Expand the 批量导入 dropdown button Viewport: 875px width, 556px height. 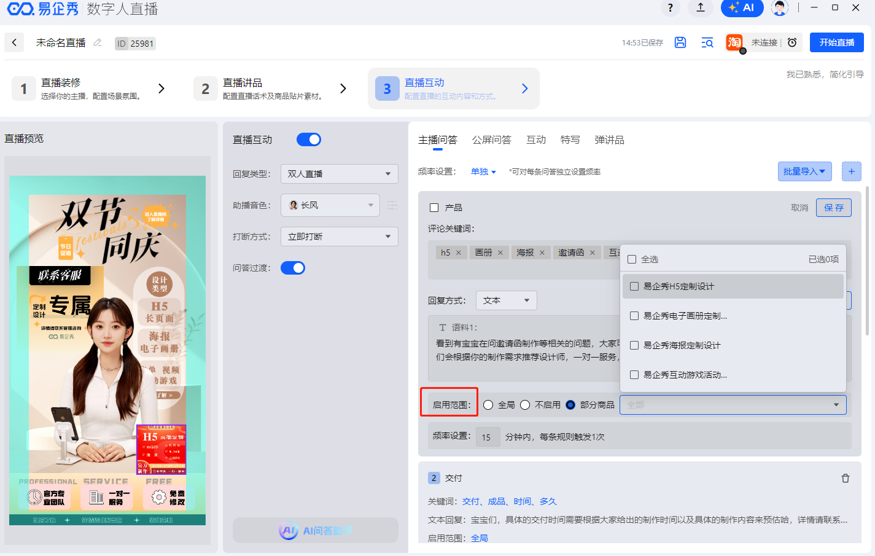804,171
